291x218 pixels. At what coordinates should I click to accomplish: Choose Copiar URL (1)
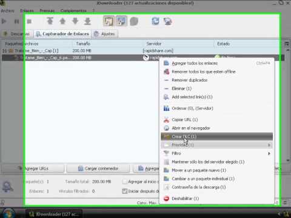click(x=216, y=120)
